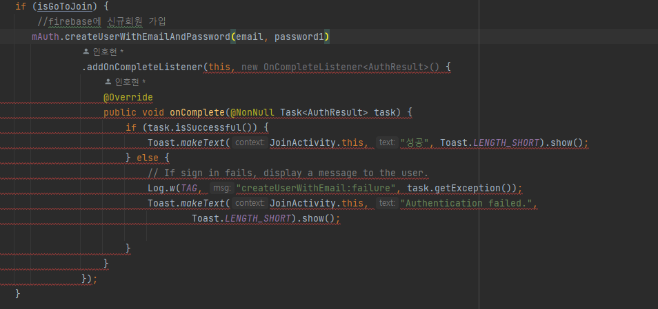Click the void return type
Viewport: 658px width, 309px height.
pyautogui.click(x=152, y=112)
